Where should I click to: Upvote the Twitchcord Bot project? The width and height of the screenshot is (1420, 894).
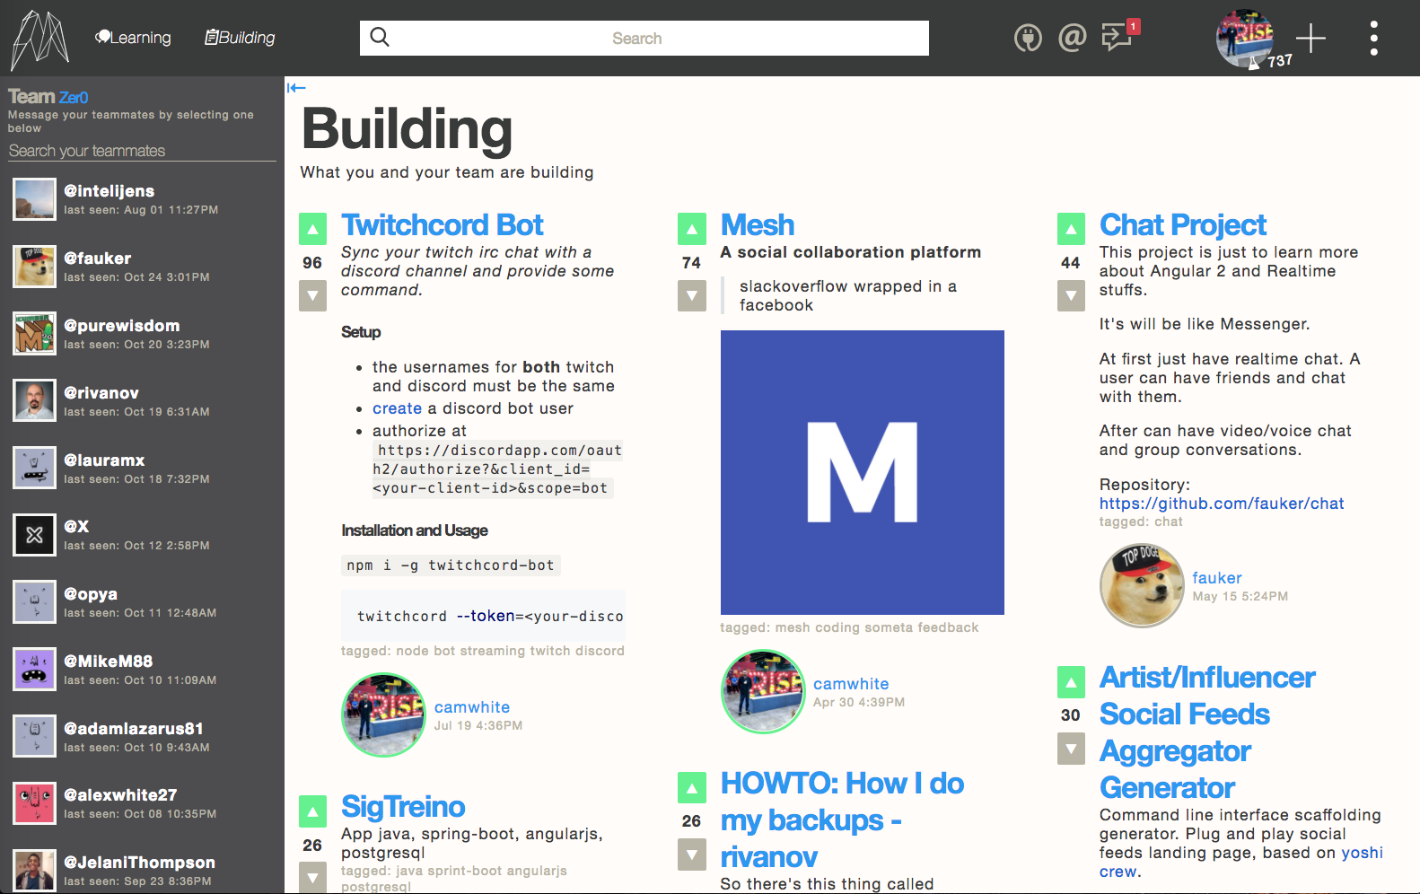[x=312, y=229]
